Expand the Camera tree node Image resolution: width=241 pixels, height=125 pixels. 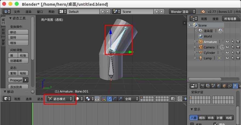coord(195,47)
